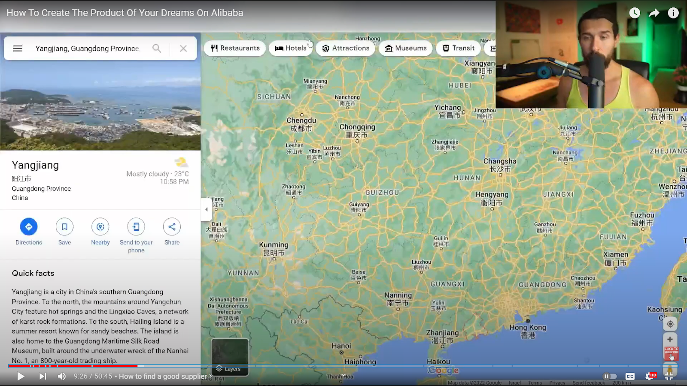Click Hanoi label on the map
The width and height of the screenshot is (687, 386).
coord(341,346)
